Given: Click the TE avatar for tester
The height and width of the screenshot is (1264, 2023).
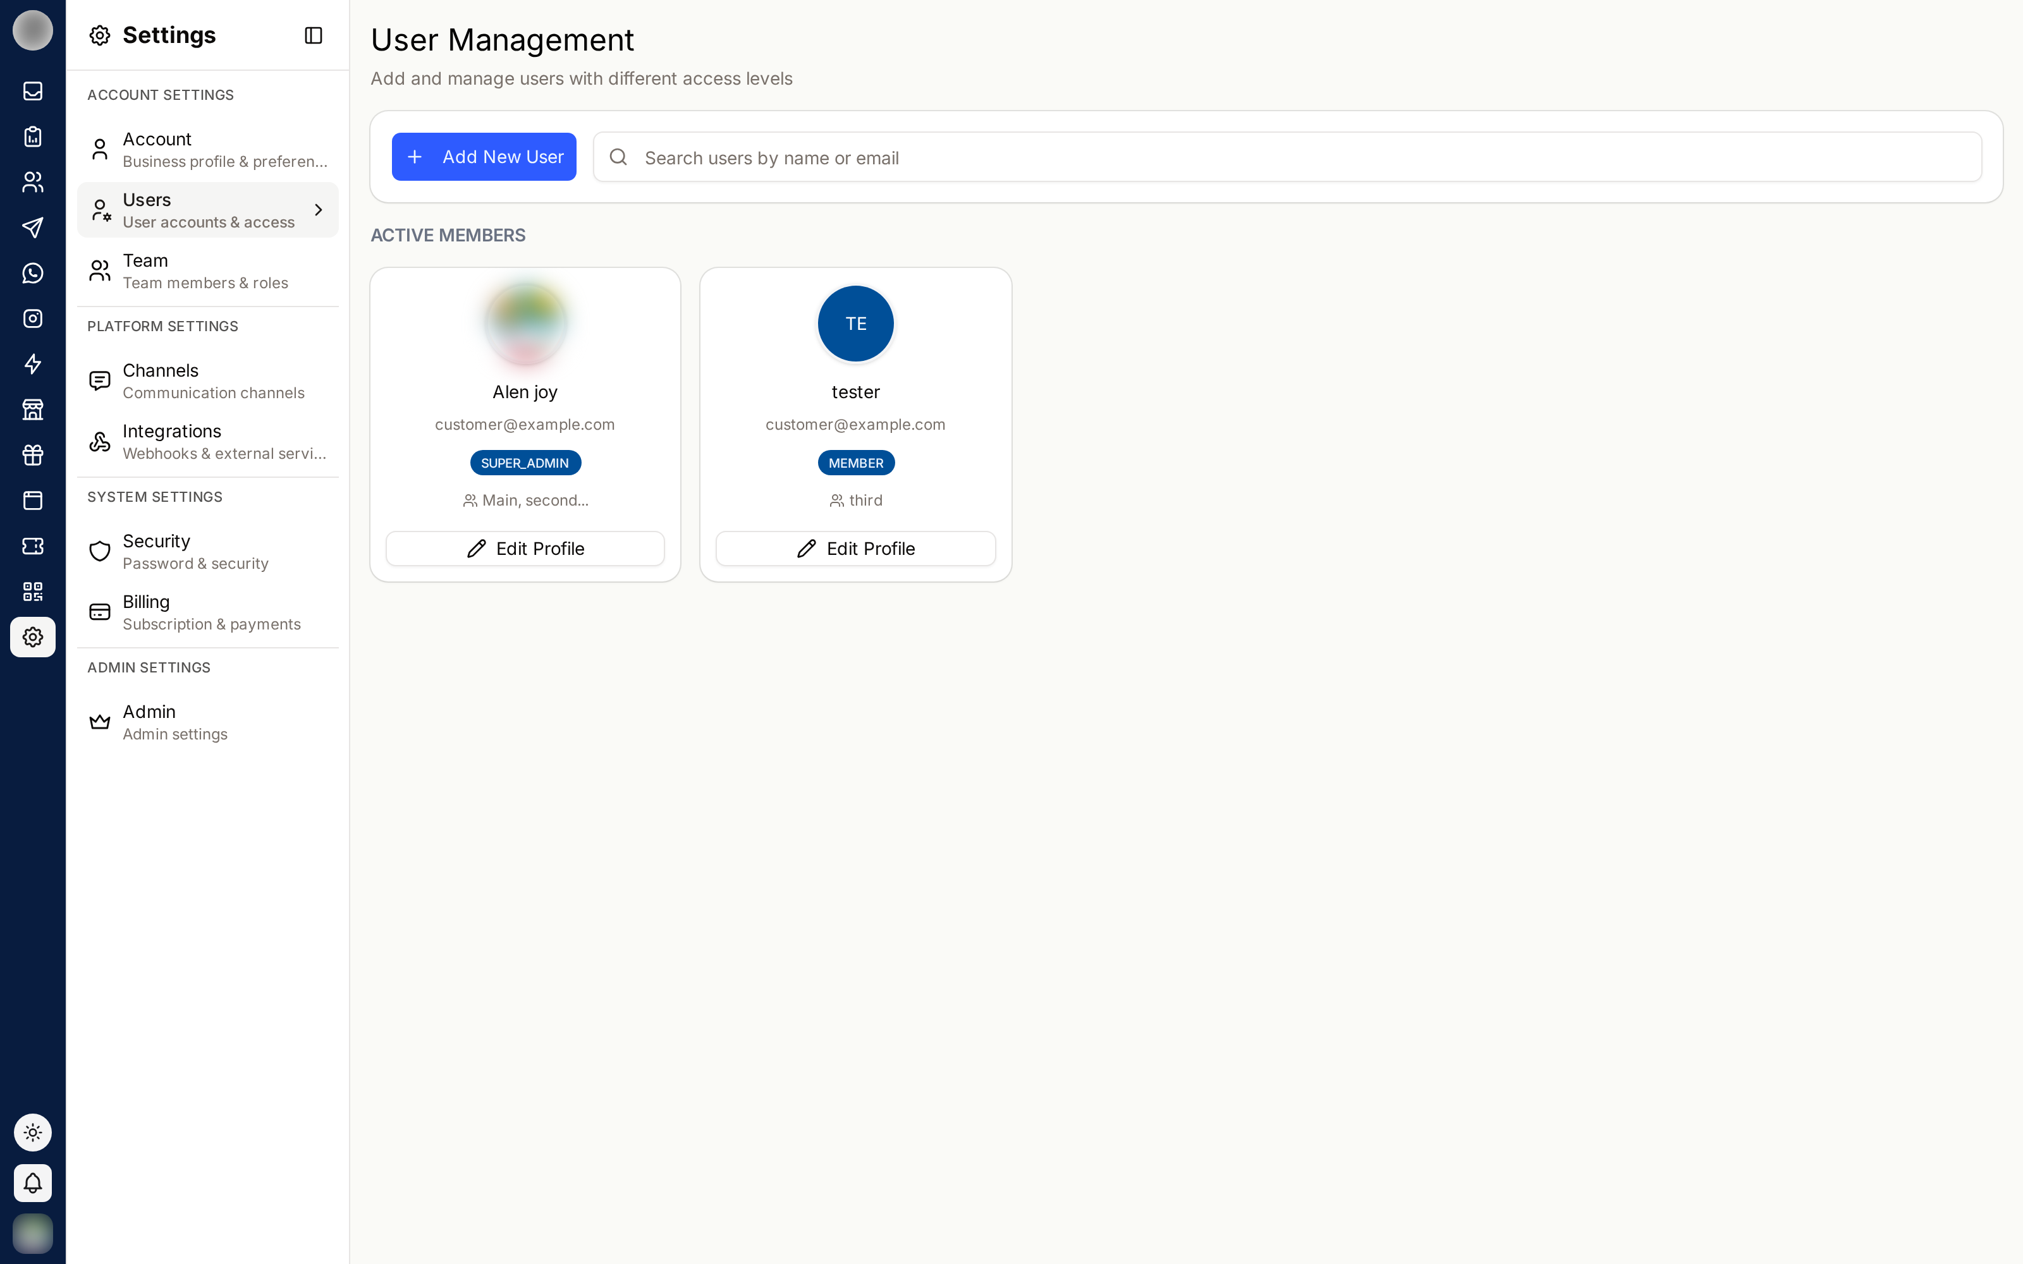Looking at the screenshot, I should click(855, 324).
